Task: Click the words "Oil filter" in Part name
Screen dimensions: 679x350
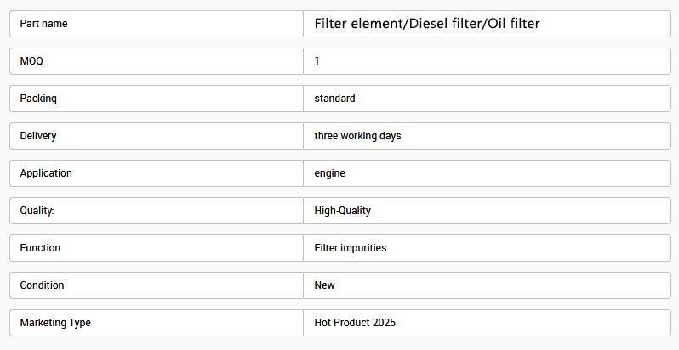Action: (x=513, y=24)
